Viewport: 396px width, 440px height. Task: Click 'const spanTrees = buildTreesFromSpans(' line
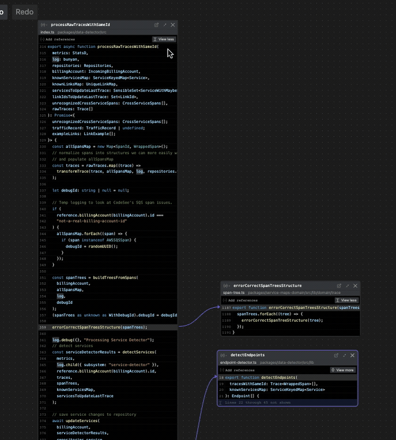pyautogui.click(x=108, y=277)
